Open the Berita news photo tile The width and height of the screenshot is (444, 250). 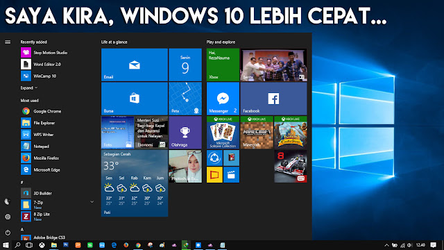[273, 65]
